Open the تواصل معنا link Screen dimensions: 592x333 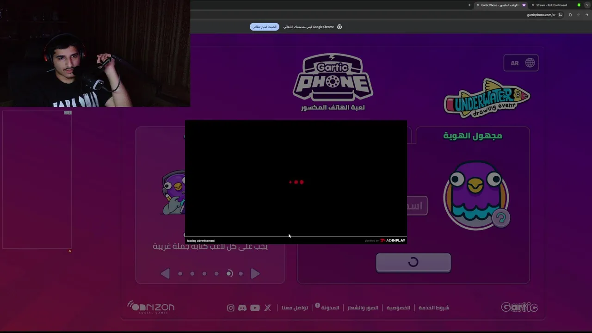pyautogui.click(x=295, y=308)
